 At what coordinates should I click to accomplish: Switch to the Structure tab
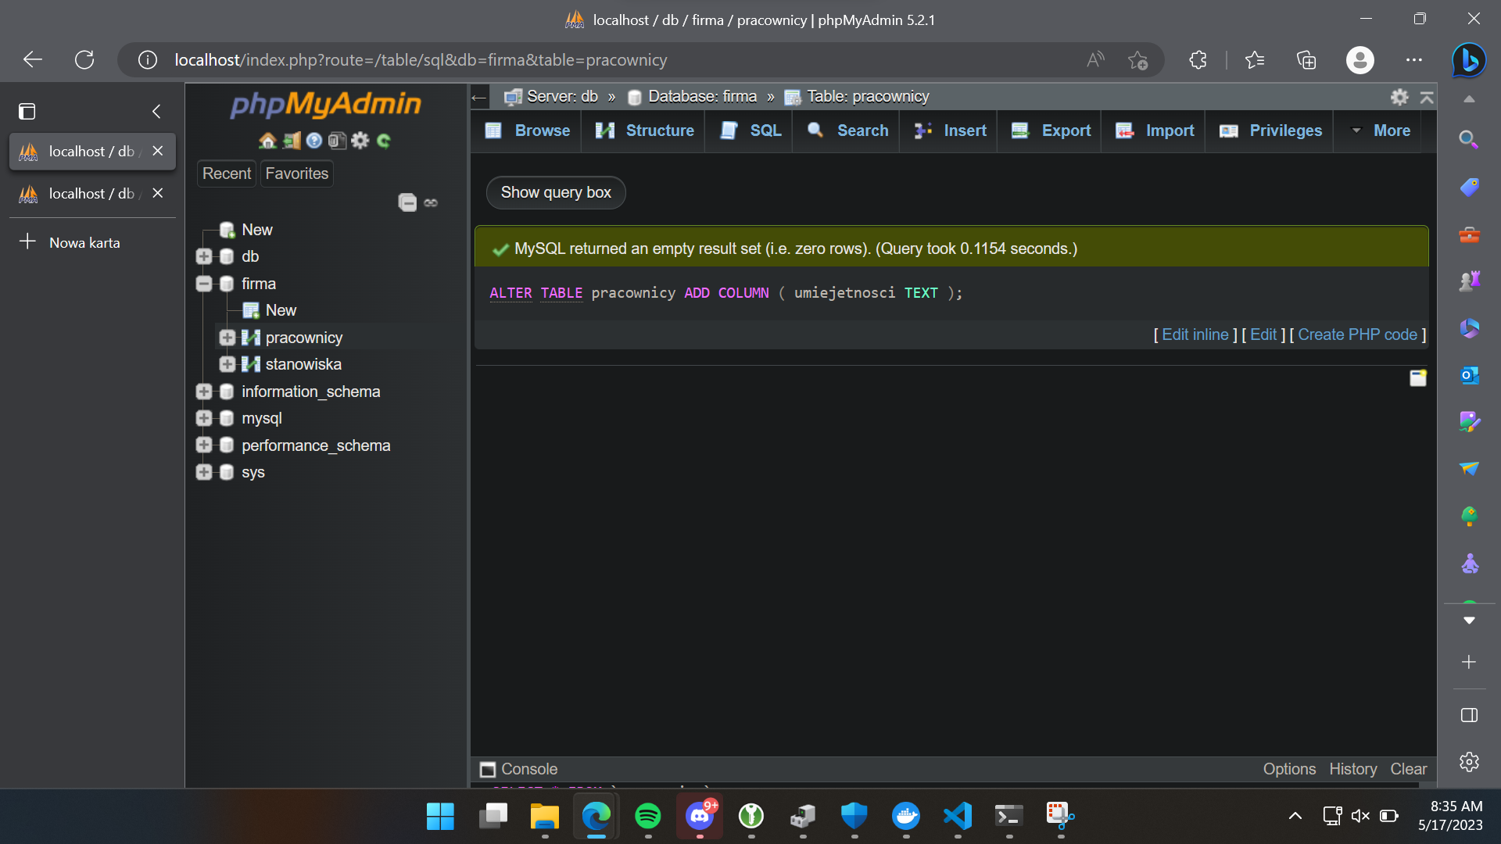click(644, 131)
